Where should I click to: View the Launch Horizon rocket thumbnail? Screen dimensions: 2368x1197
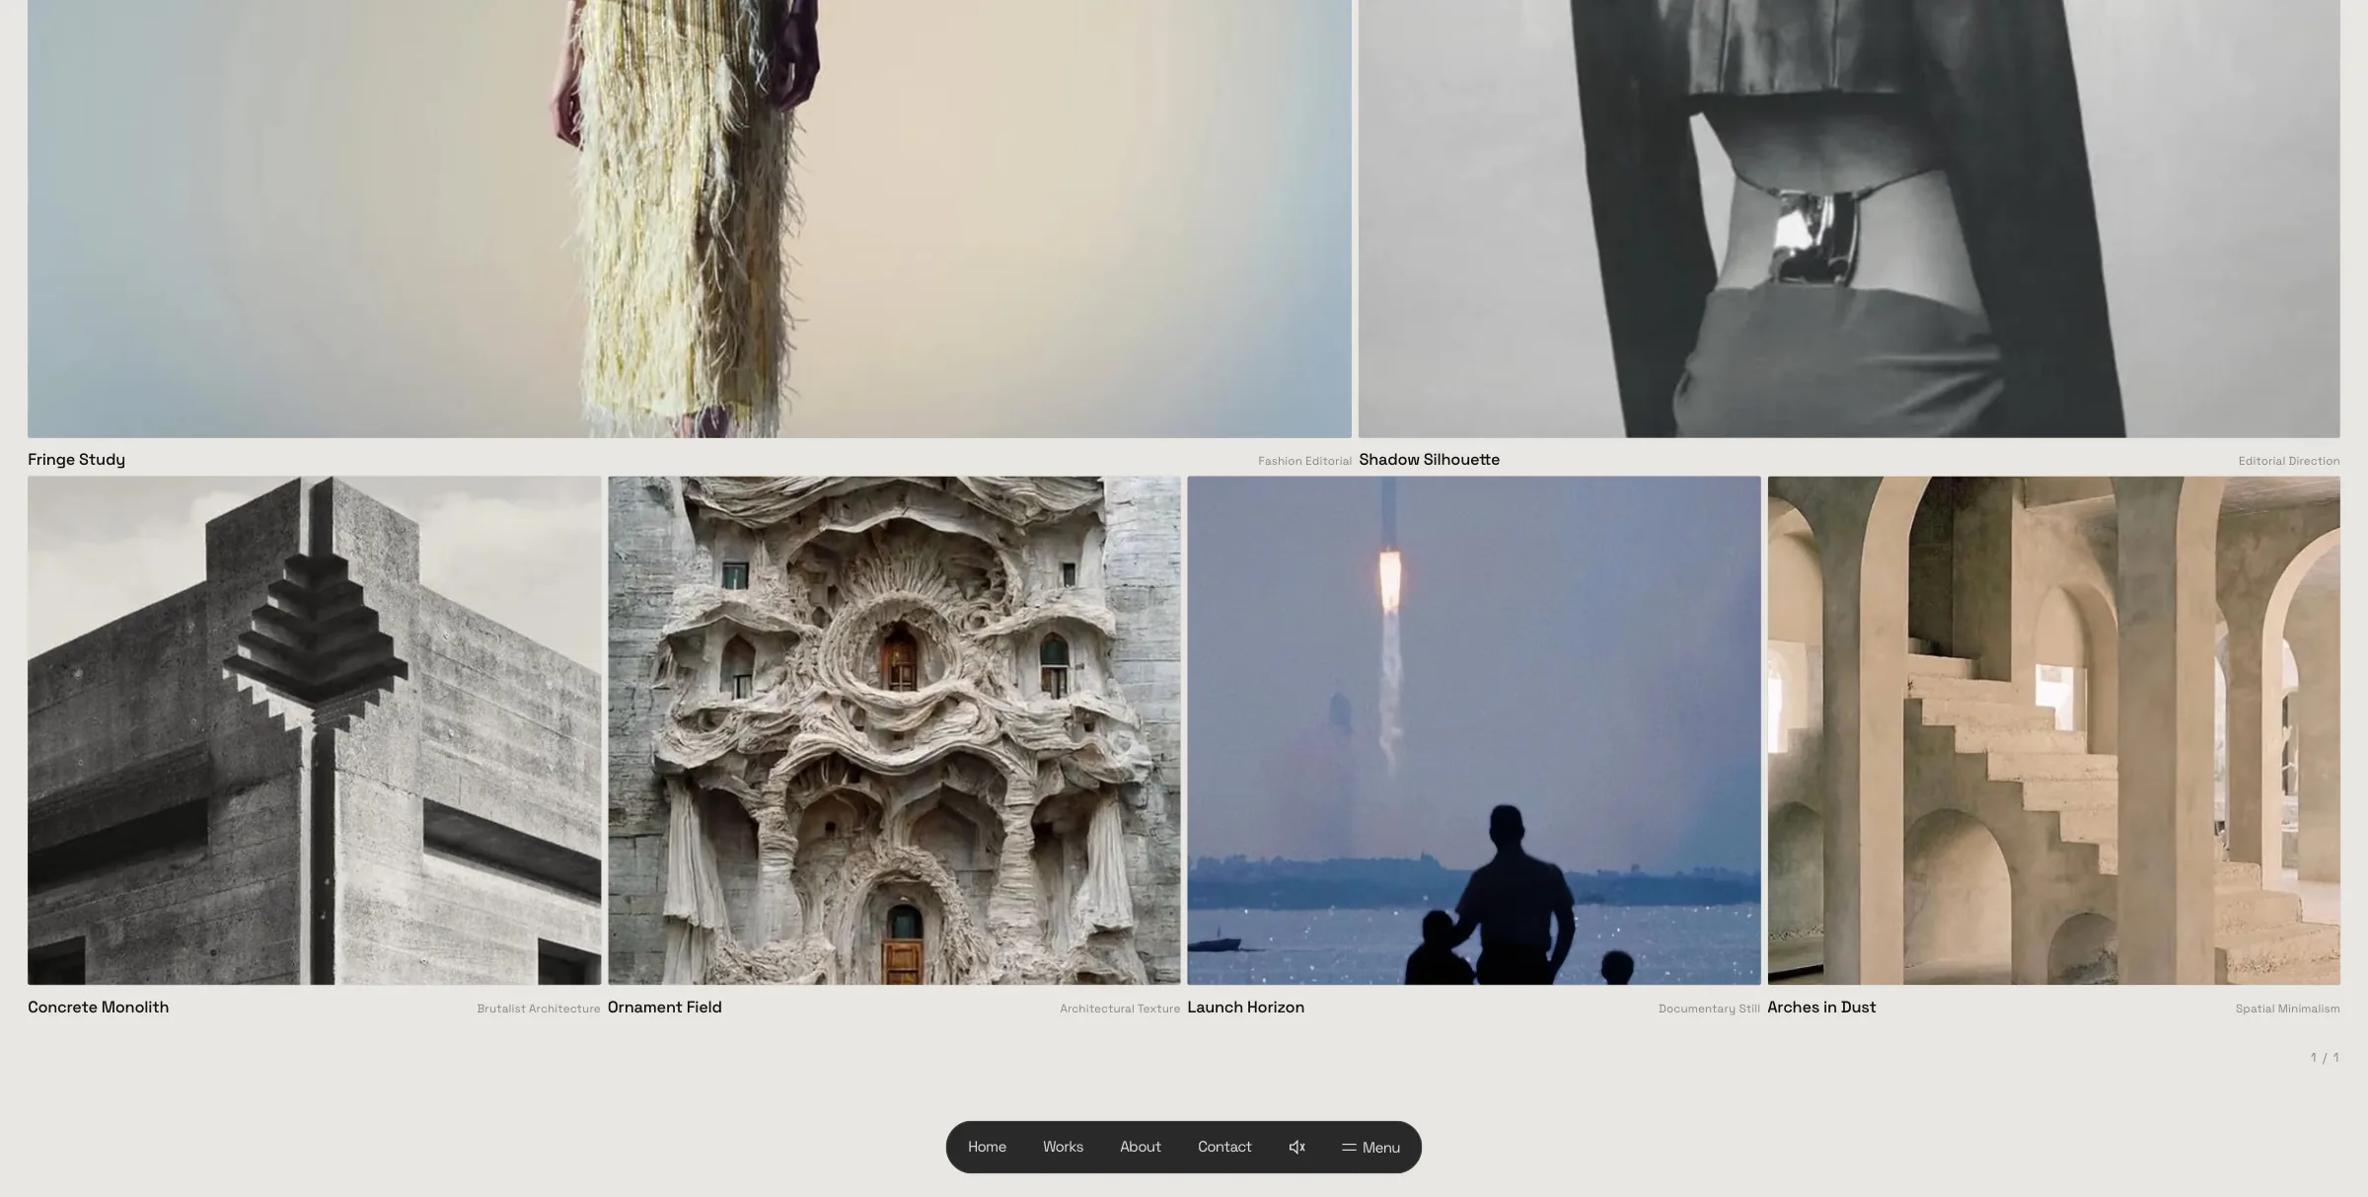coord(1474,730)
